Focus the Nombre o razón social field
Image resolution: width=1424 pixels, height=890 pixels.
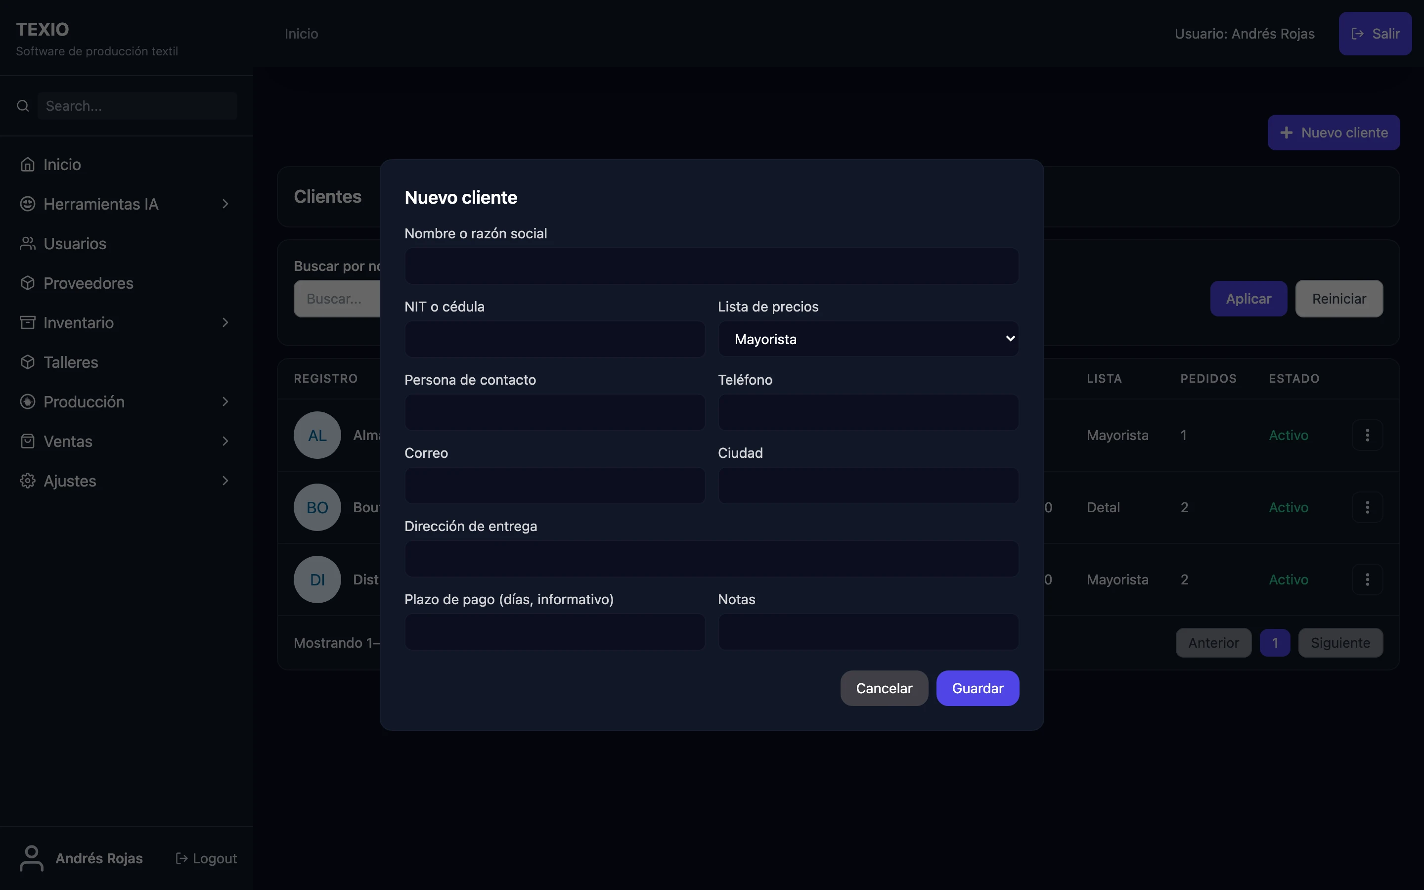coord(712,266)
